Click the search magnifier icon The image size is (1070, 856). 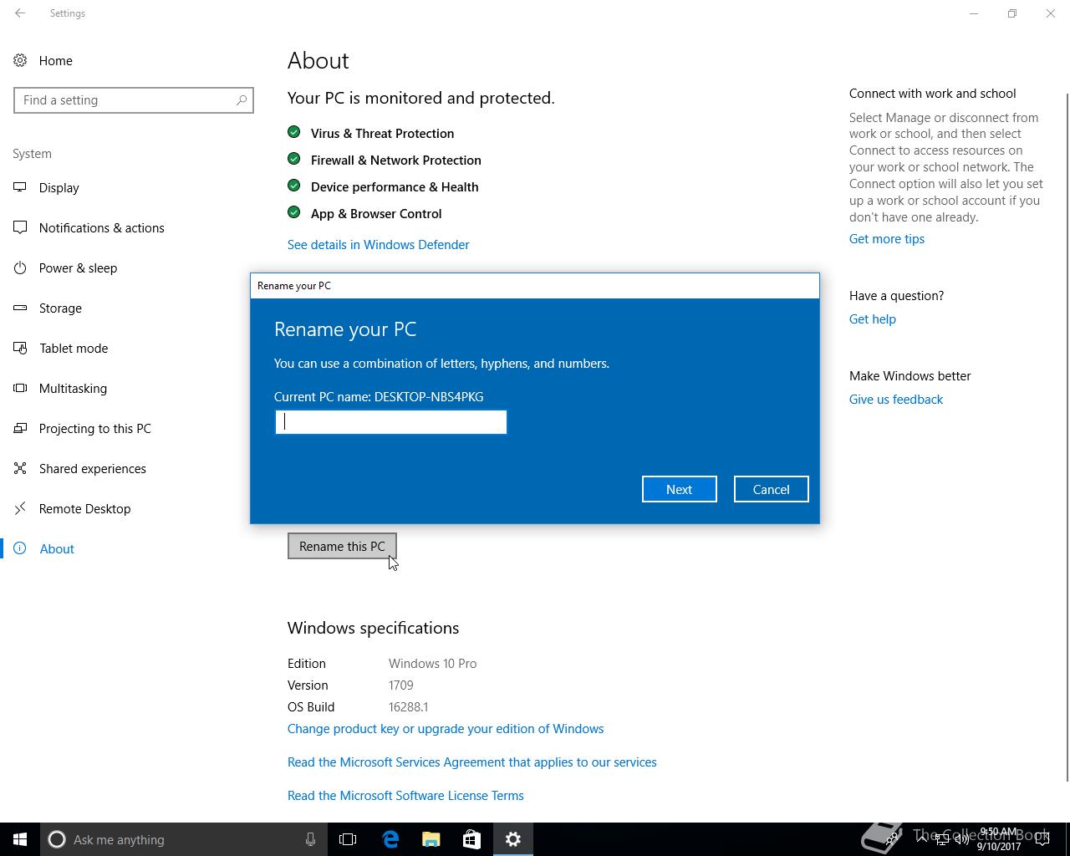tap(242, 100)
